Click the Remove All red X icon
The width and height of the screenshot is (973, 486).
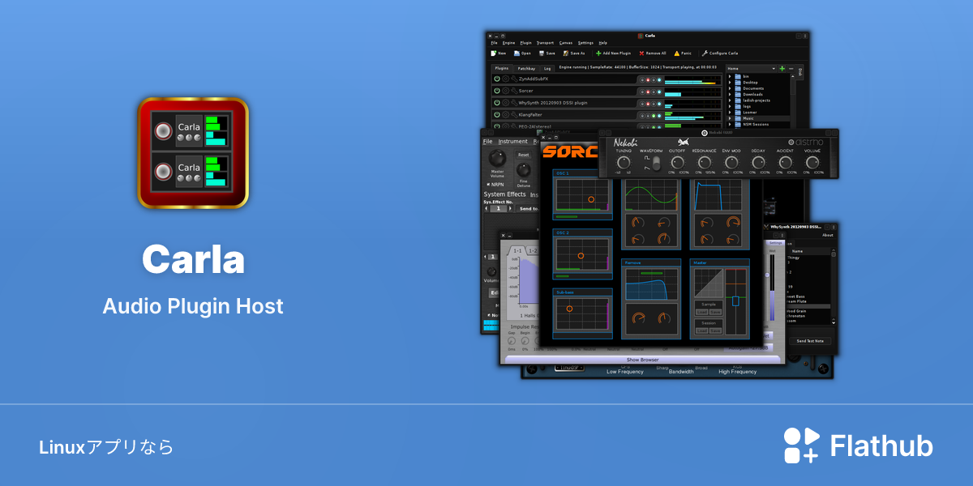point(641,53)
